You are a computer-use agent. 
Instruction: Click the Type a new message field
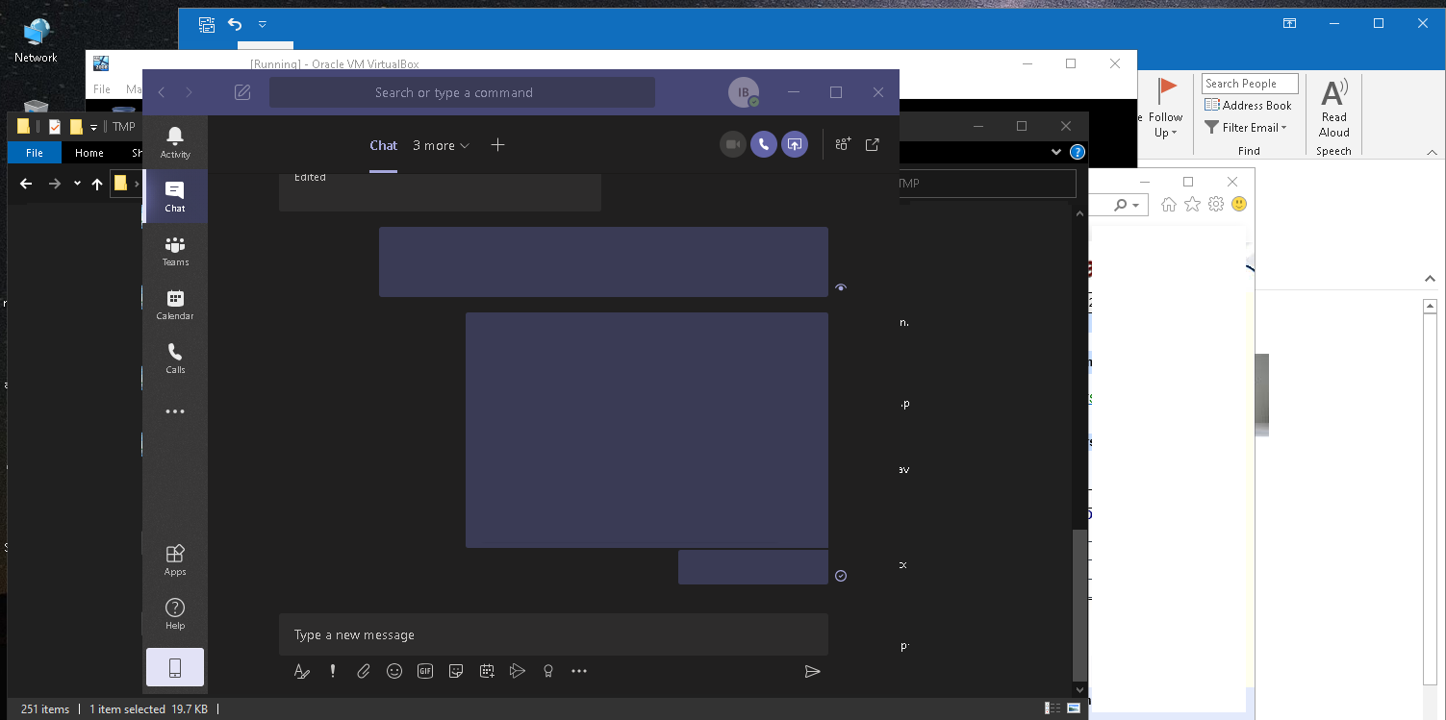(553, 634)
